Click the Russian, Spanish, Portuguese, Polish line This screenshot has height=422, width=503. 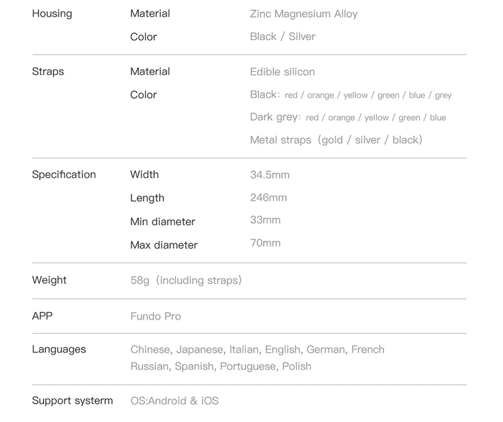pyautogui.click(x=221, y=367)
